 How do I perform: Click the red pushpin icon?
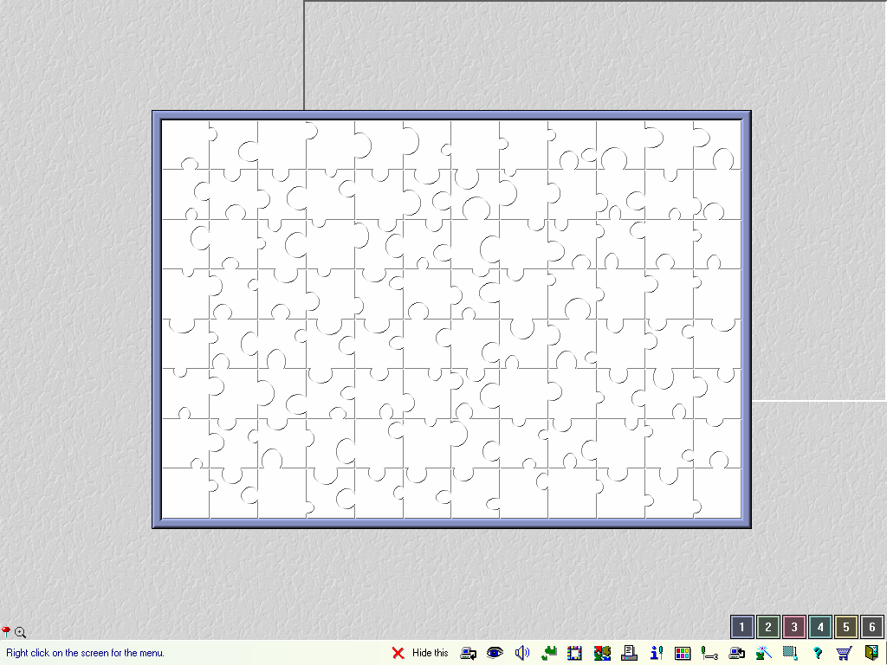point(6,631)
